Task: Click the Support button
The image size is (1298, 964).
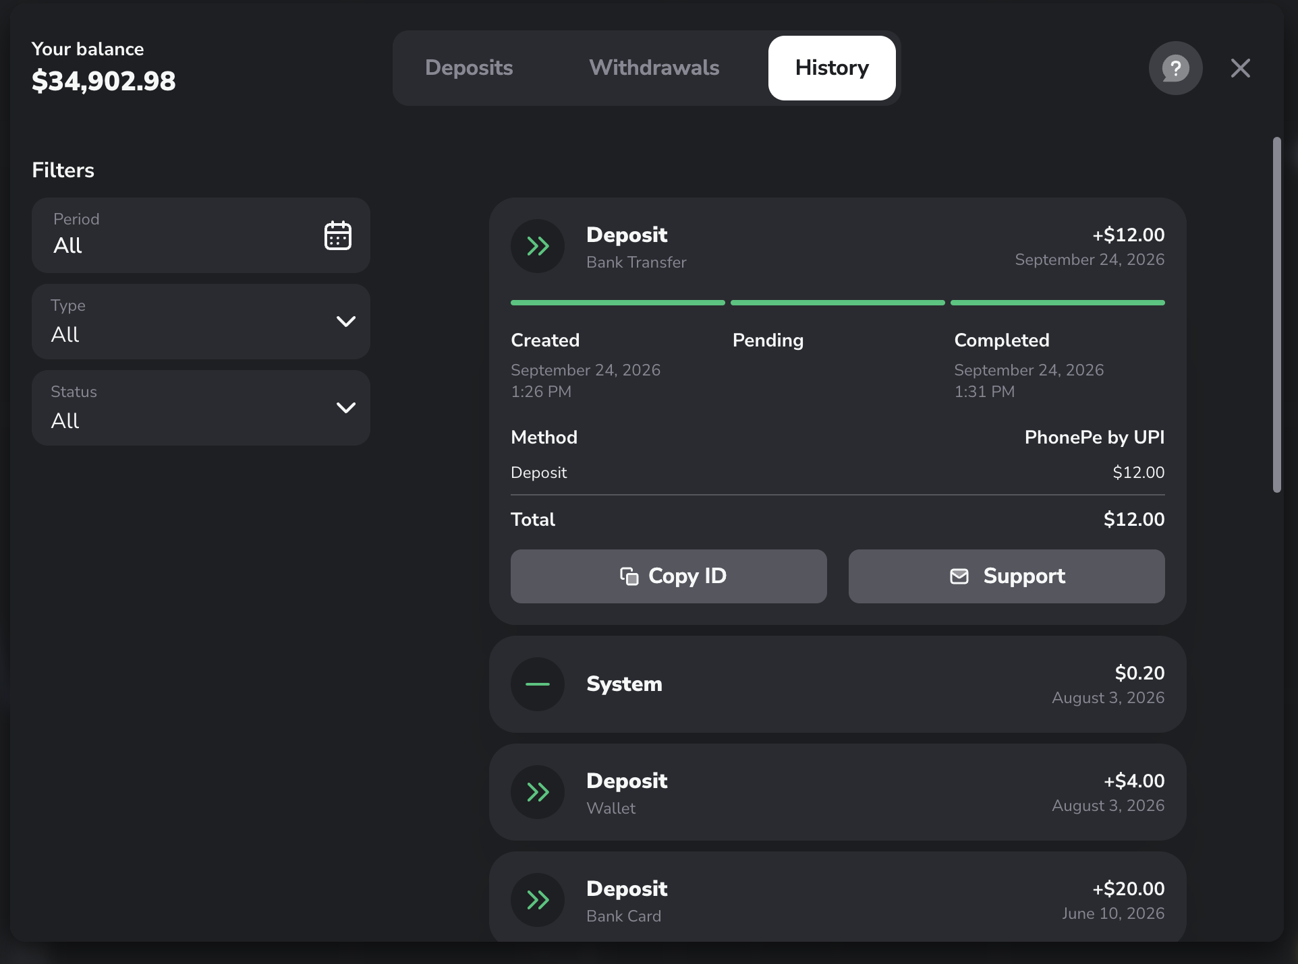Action: (1007, 576)
